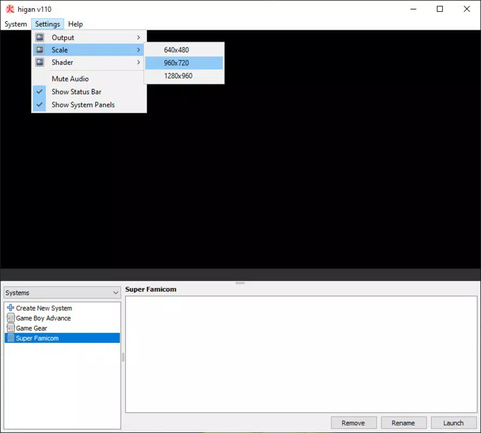Click the Game Boy Advance system icon
This screenshot has height=433, width=481.
pyautogui.click(x=10, y=318)
